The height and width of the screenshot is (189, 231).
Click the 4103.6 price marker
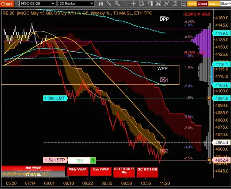click(221, 85)
